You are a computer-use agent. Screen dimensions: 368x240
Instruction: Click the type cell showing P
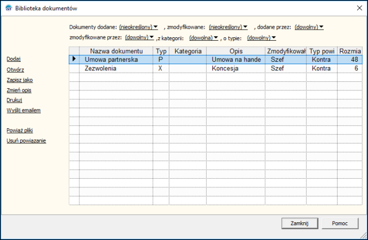coord(161,60)
